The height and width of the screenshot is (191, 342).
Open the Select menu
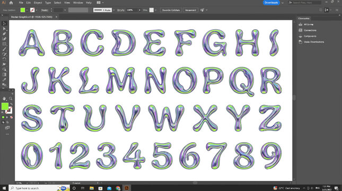tap(57, 3)
